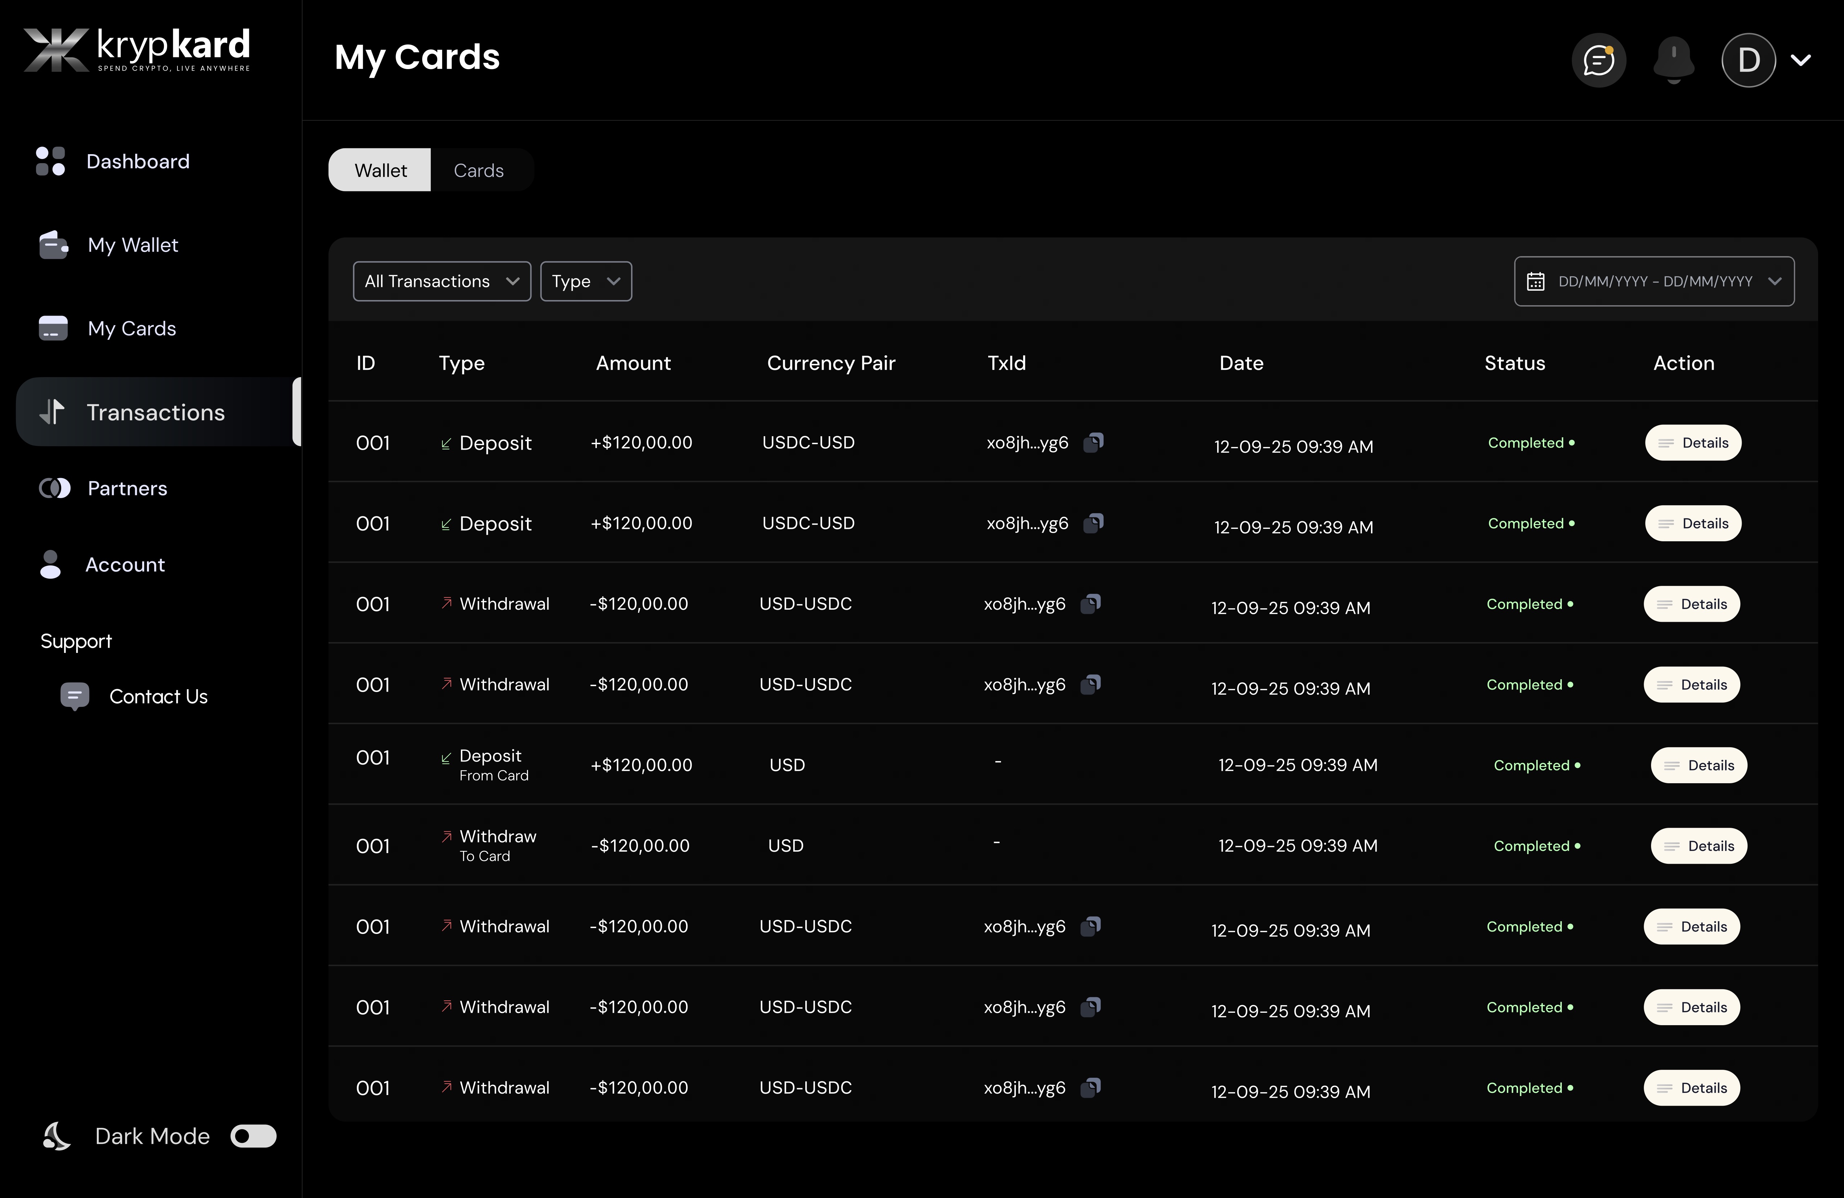The width and height of the screenshot is (1844, 1198).
Task: Open the notifications bell
Action: 1674,60
